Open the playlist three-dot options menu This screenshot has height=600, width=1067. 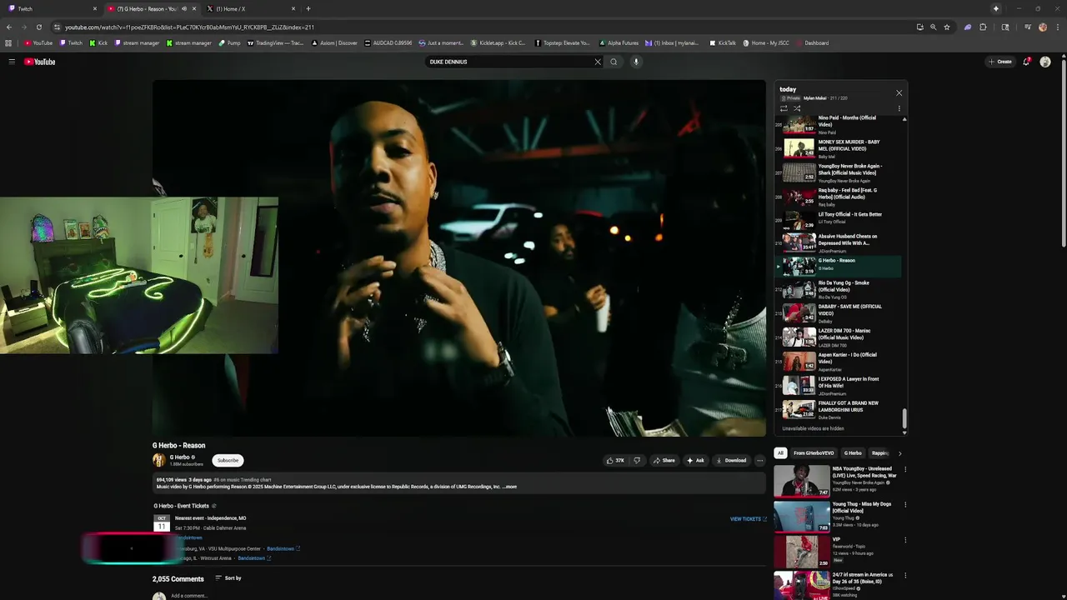899,108
